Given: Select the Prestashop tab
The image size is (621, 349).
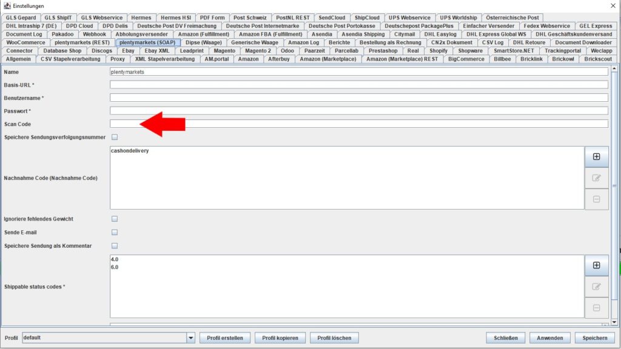Looking at the screenshot, I should [383, 51].
